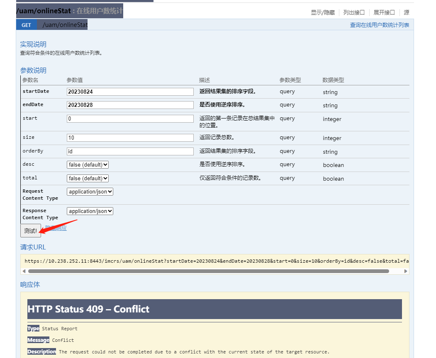This screenshot has height=358, width=436.
Task: Focus the size input field
Action: (130, 138)
